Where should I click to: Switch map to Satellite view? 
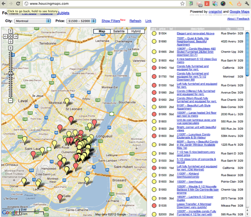pyautogui.click(x=119, y=31)
